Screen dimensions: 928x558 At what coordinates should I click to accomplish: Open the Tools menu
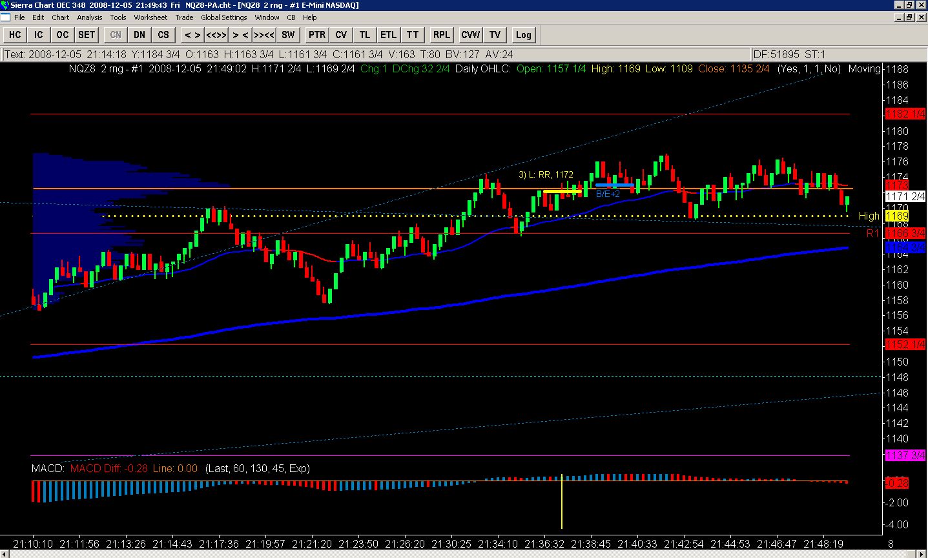pos(118,17)
